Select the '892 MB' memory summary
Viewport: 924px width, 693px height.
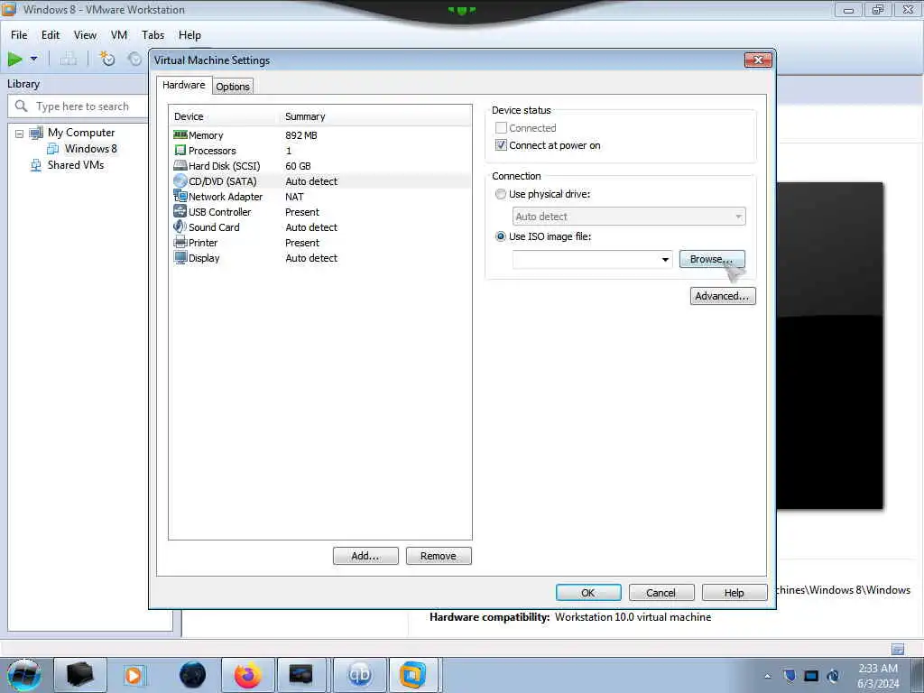tap(301, 135)
